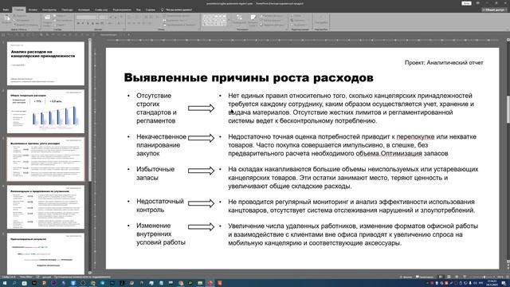This screenshot has width=510, height=287.
Task: Open the Shape Fill dropdown
Action: tap(273, 16)
